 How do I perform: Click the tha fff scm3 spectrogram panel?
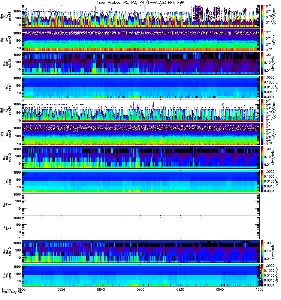(x=141, y=40)
